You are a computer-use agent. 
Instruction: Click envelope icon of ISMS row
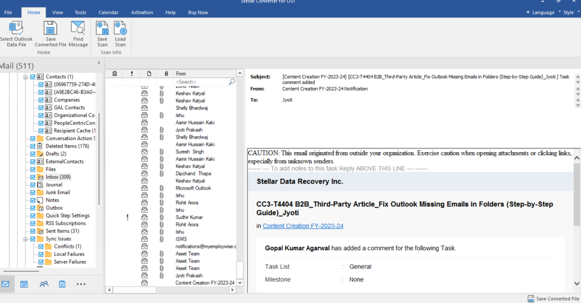145,239
